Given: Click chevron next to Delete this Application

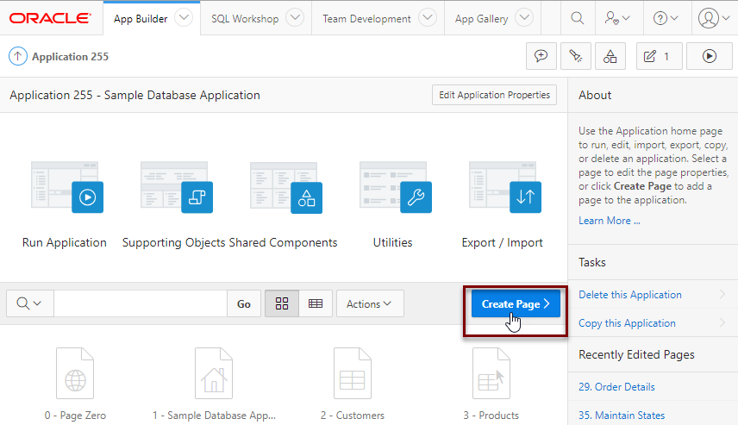Looking at the screenshot, I should [722, 294].
